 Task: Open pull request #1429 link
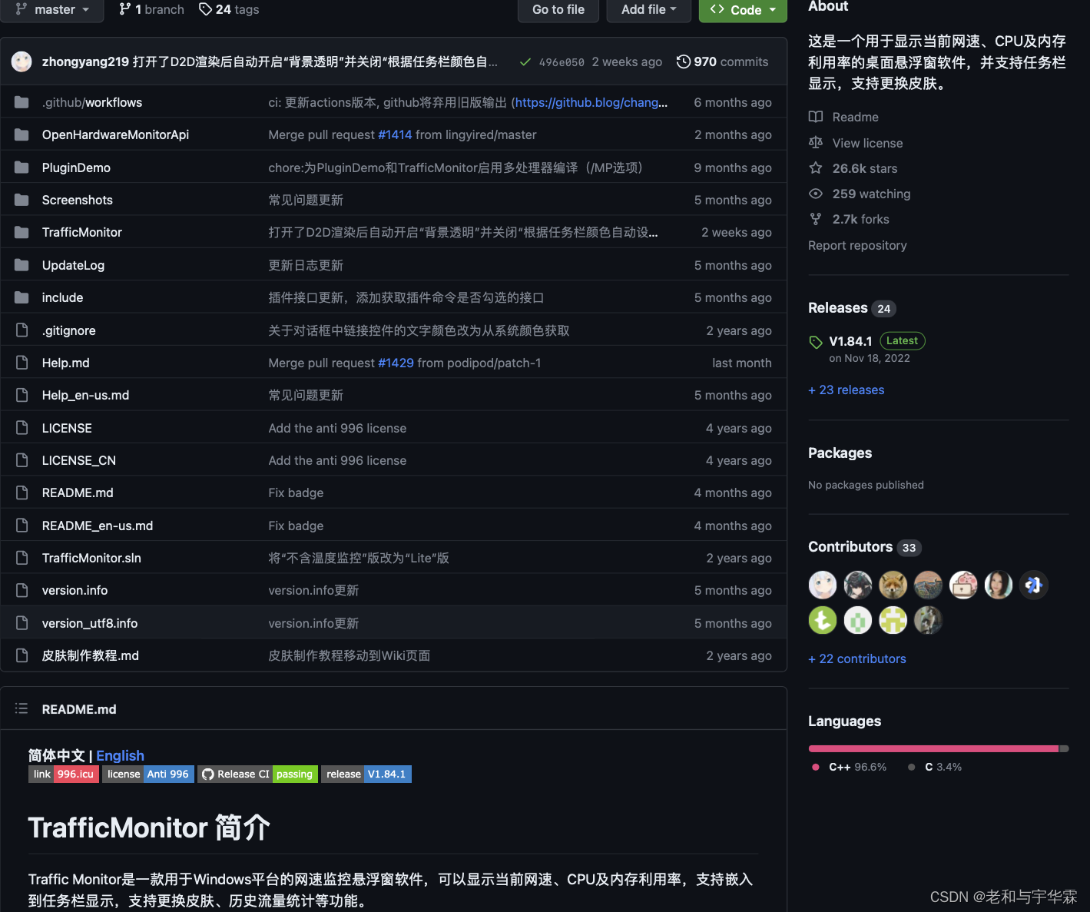point(396,363)
